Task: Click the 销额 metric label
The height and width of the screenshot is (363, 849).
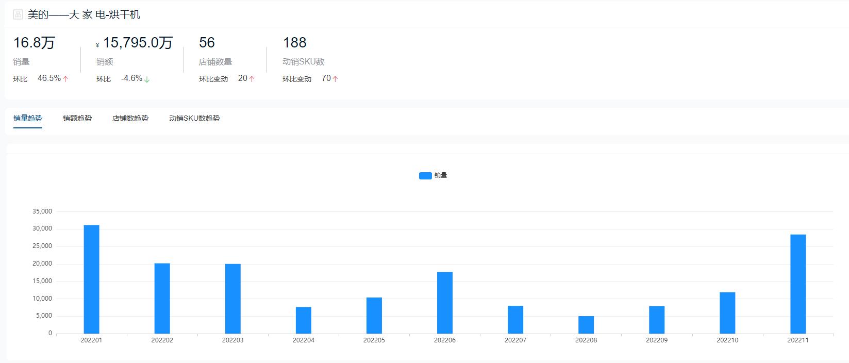Action: (x=105, y=62)
